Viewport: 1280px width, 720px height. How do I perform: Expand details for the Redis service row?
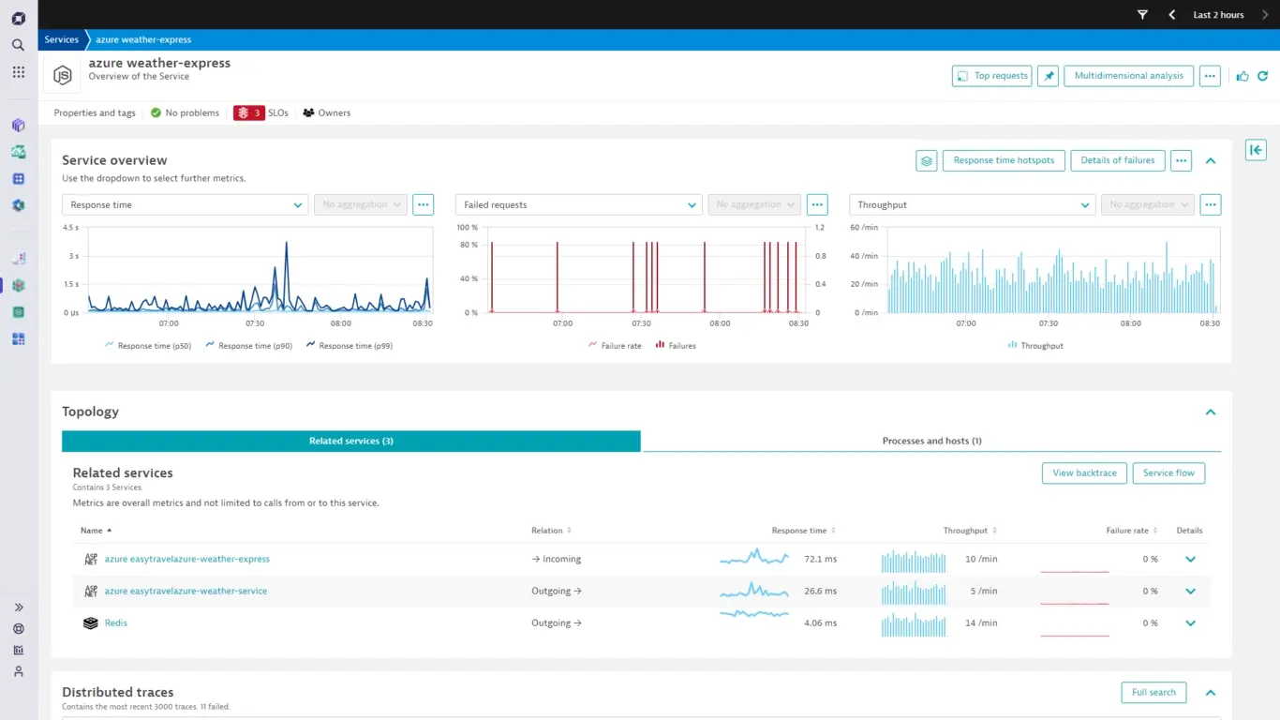pyautogui.click(x=1190, y=622)
